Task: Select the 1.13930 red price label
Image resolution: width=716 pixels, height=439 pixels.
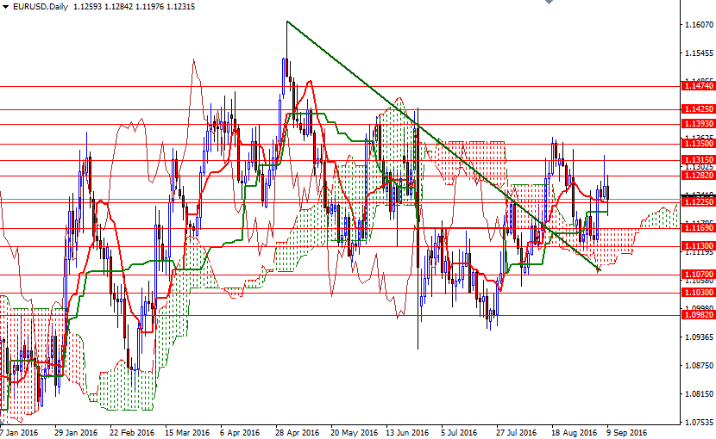Action: point(697,124)
